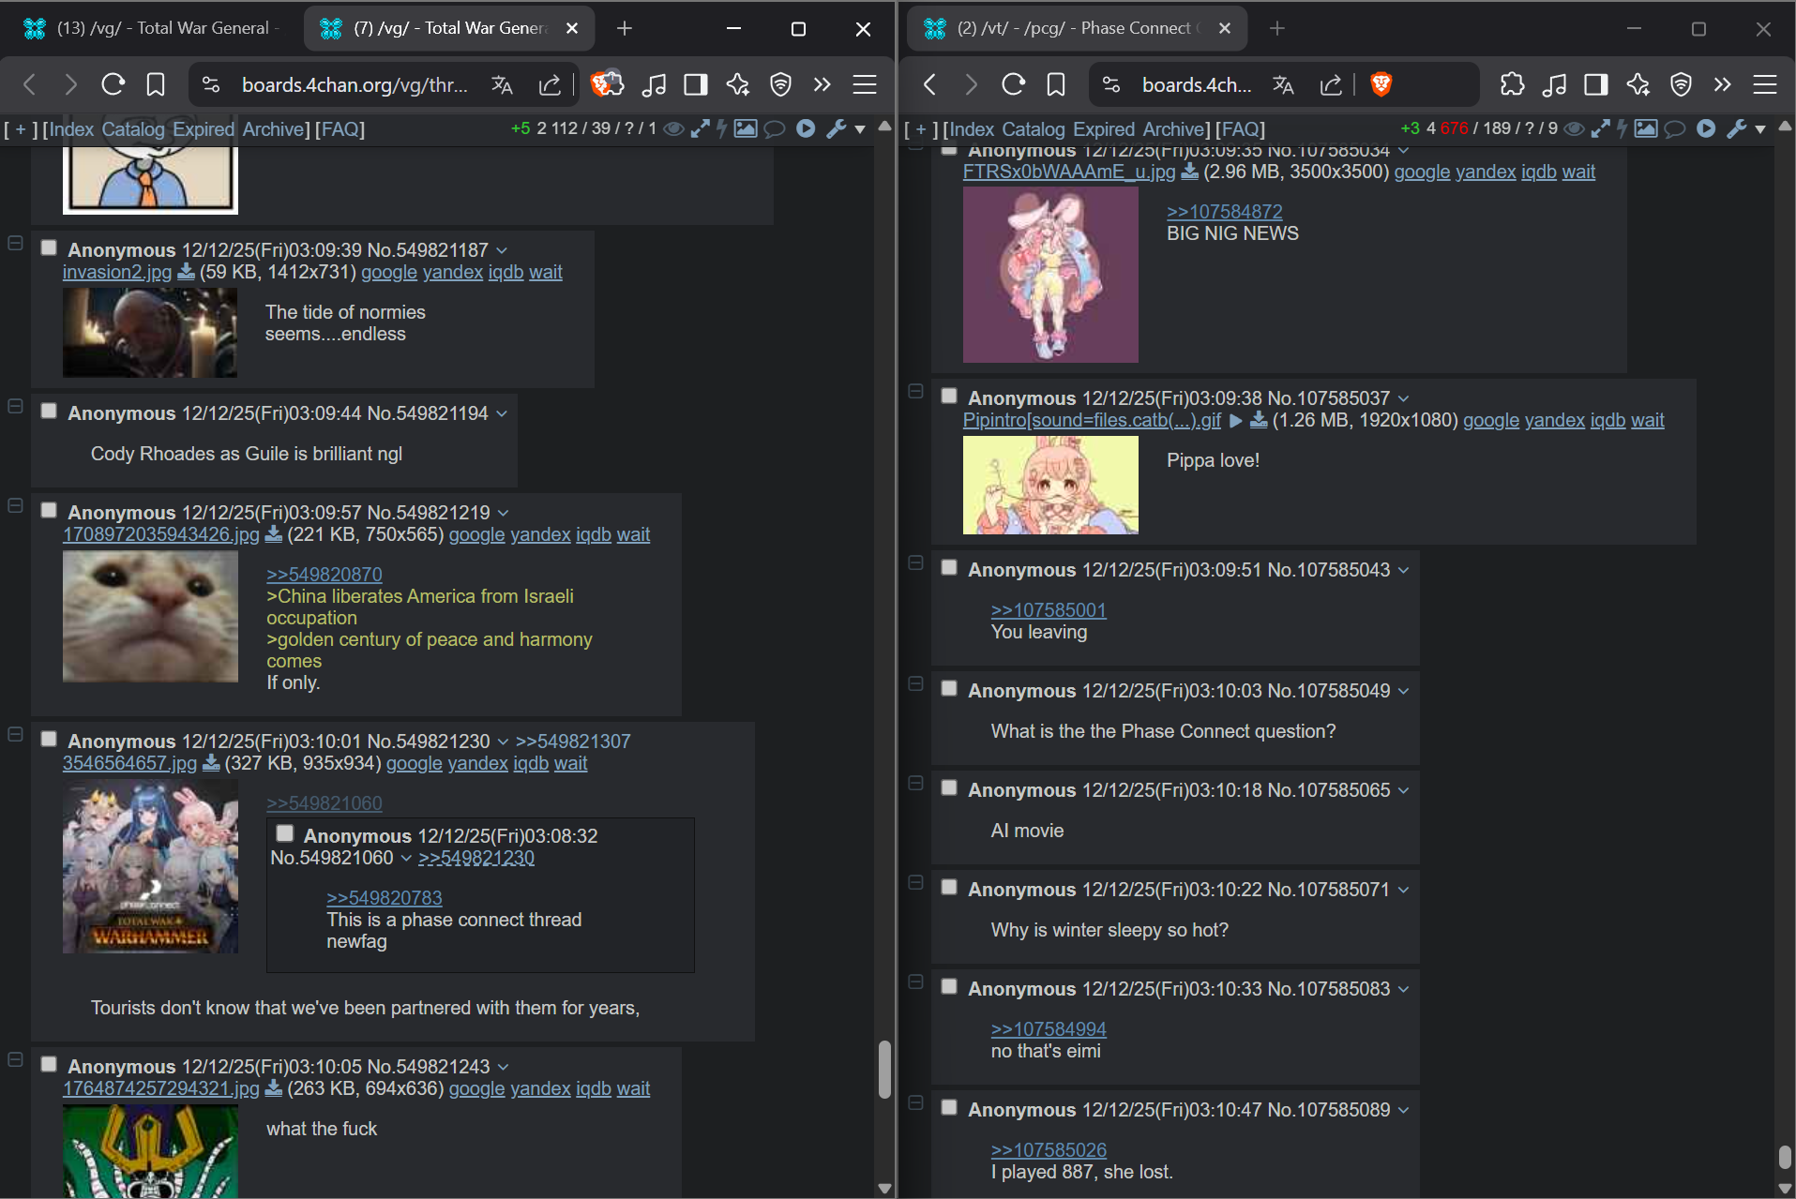
Task: Follow the >>107584872 quote link
Action: 1225,212
